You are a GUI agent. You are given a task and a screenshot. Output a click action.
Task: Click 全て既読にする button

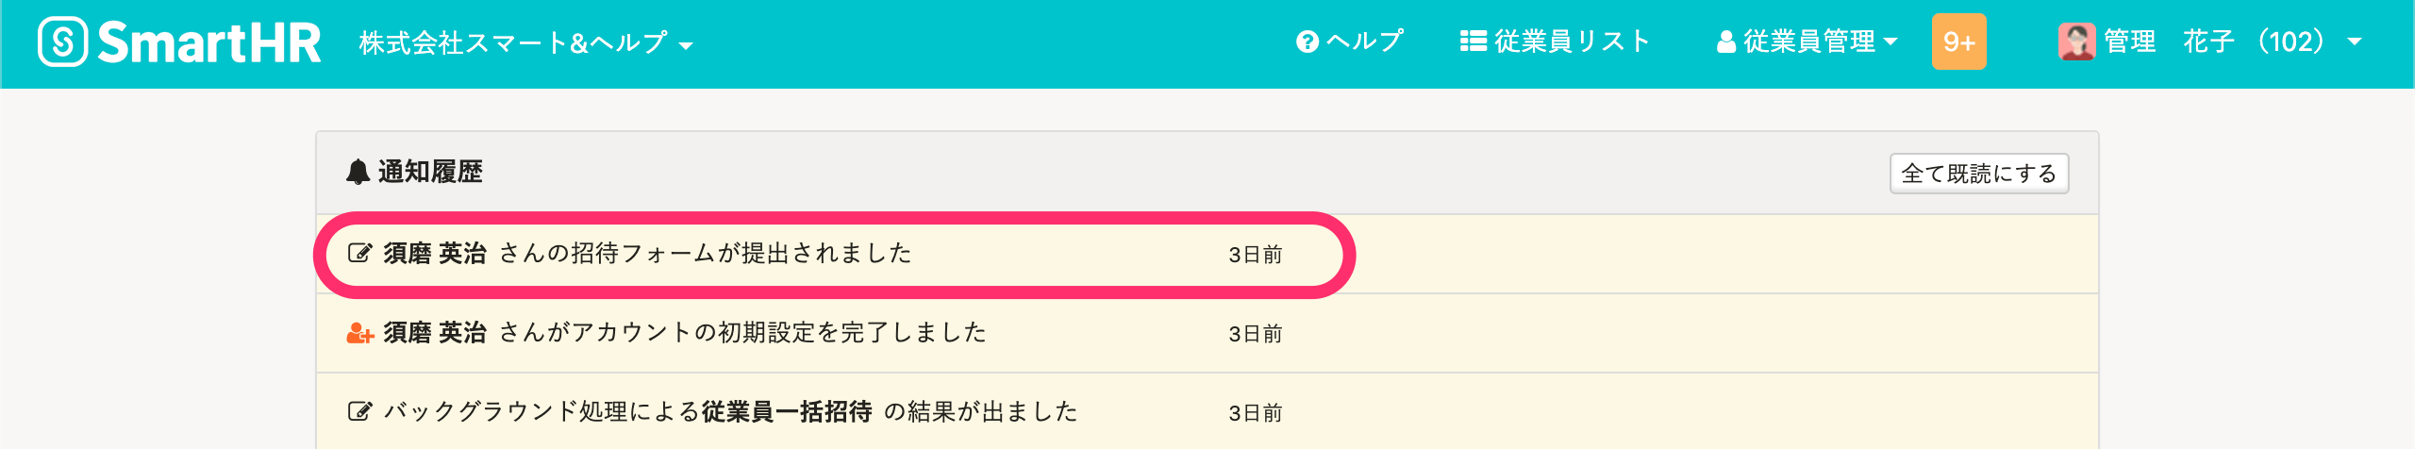tap(1978, 174)
